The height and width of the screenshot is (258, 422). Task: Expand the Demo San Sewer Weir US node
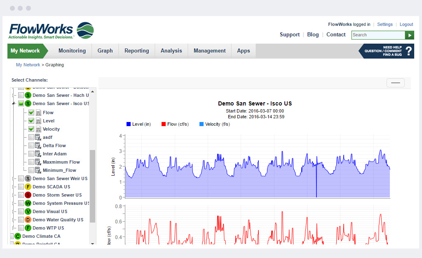[14, 178]
